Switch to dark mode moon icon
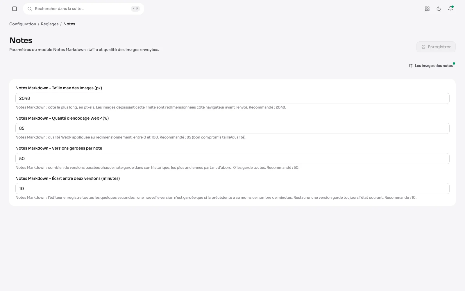This screenshot has height=291, width=465. pyautogui.click(x=439, y=9)
